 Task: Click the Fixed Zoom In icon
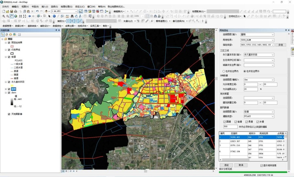pos(21,16)
